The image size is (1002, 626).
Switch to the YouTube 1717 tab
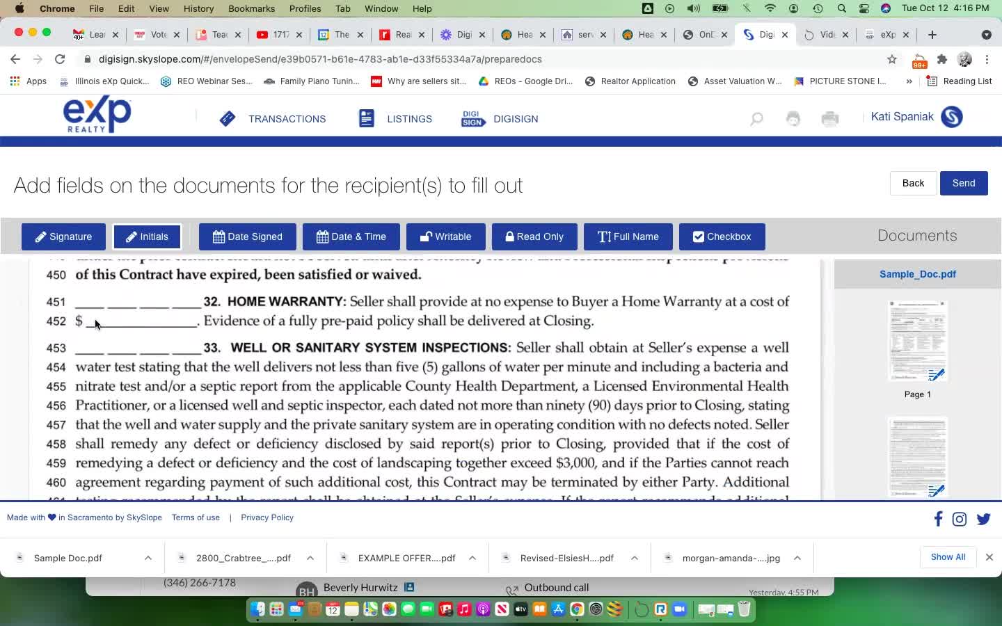click(278, 35)
